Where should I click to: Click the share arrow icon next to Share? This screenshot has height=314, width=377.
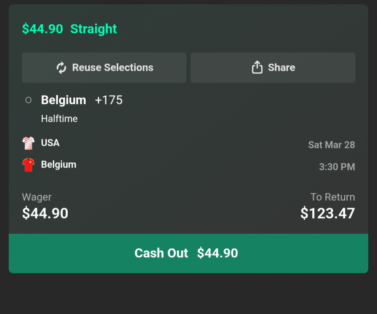pyautogui.click(x=257, y=67)
